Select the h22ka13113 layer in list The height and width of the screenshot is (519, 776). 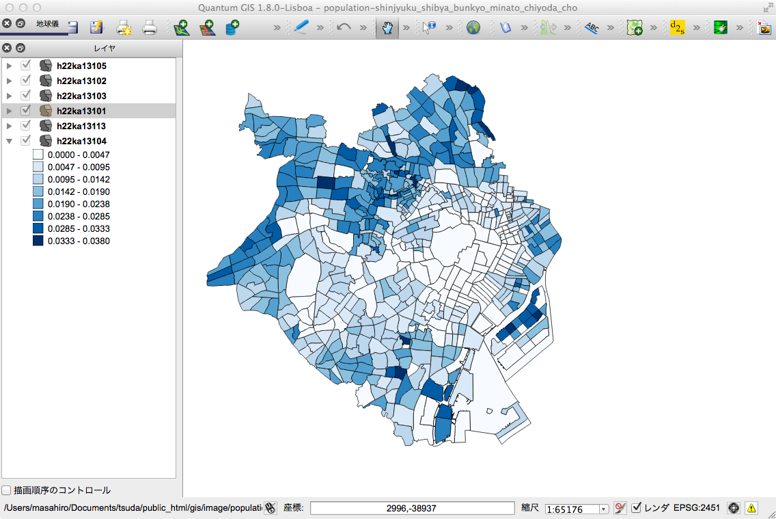click(x=81, y=126)
